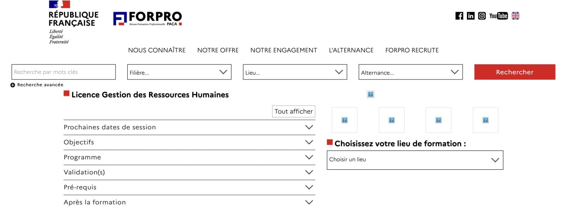Open the Instagram icon link
The width and height of the screenshot is (567, 219).
(x=482, y=16)
